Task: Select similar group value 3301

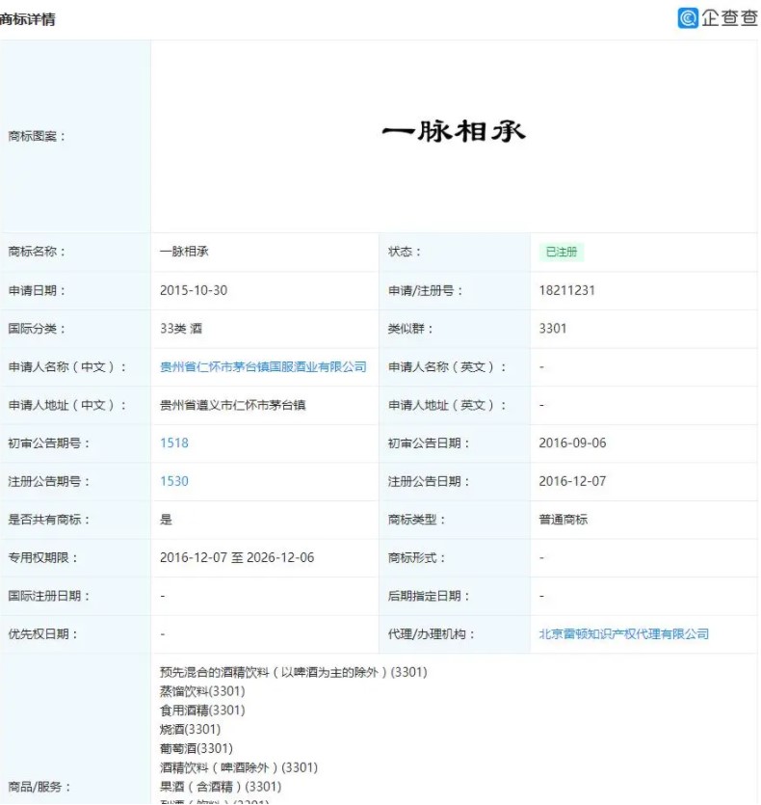Action: (553, 329)
